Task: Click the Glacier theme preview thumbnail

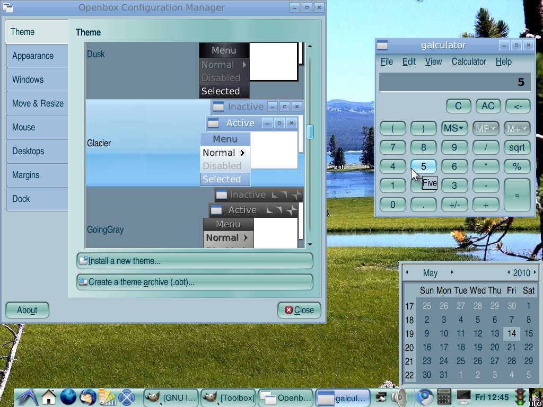Action: (x=252, y=143)
